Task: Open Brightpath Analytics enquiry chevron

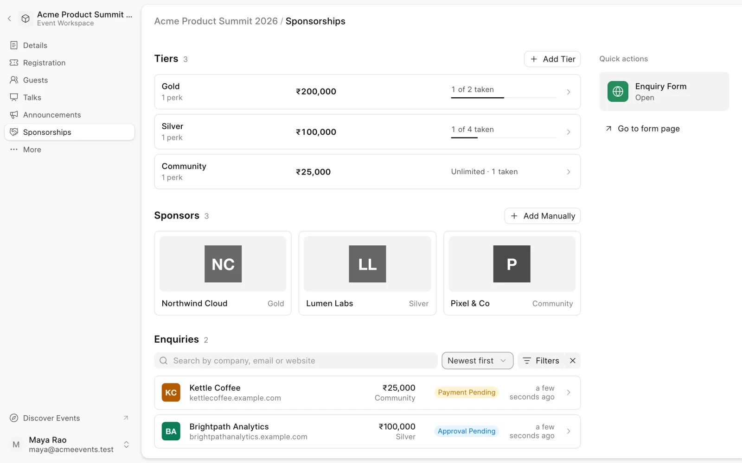Action: tap(569, 432)
